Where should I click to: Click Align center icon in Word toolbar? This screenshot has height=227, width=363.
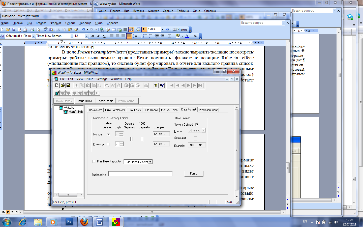(x=117, y=36)
